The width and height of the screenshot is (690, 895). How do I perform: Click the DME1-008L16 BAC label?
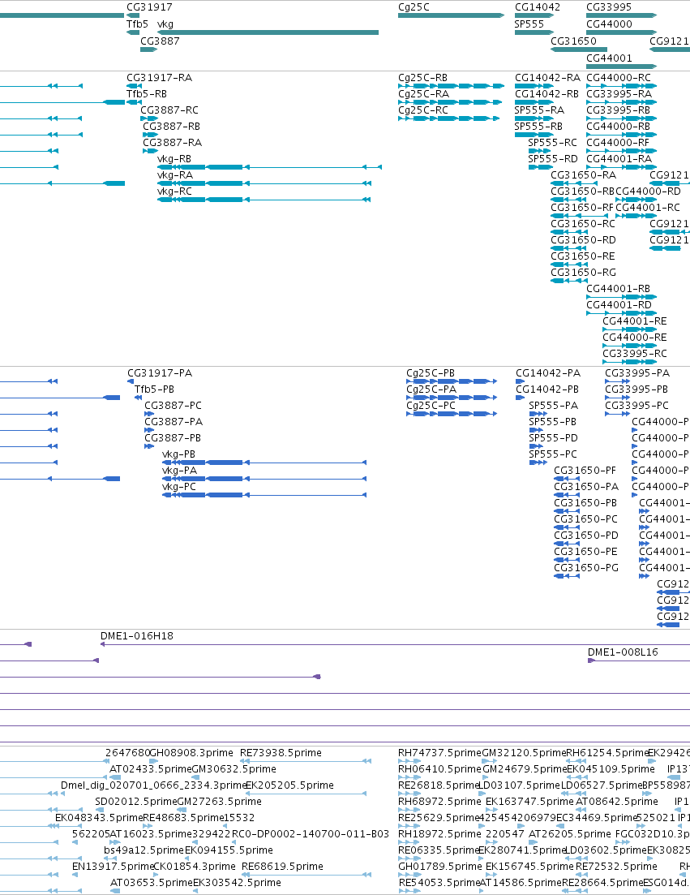click(623, 652)
